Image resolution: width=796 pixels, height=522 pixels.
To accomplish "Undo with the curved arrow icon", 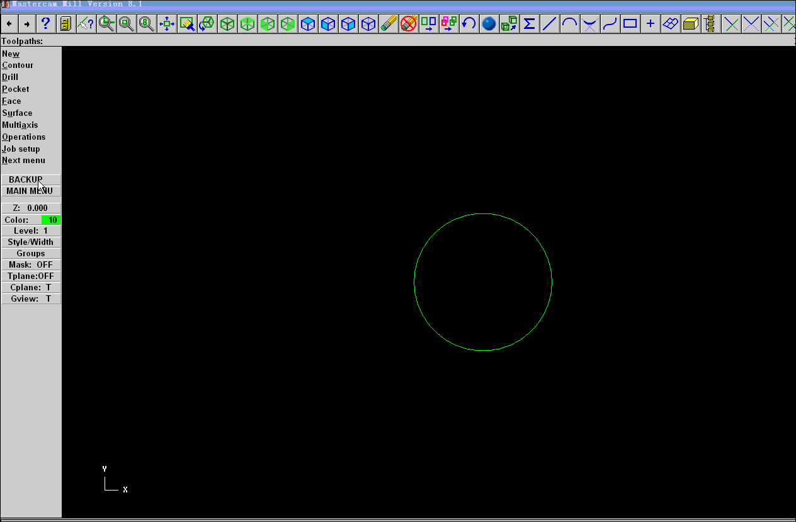I will tap(469, 24).
